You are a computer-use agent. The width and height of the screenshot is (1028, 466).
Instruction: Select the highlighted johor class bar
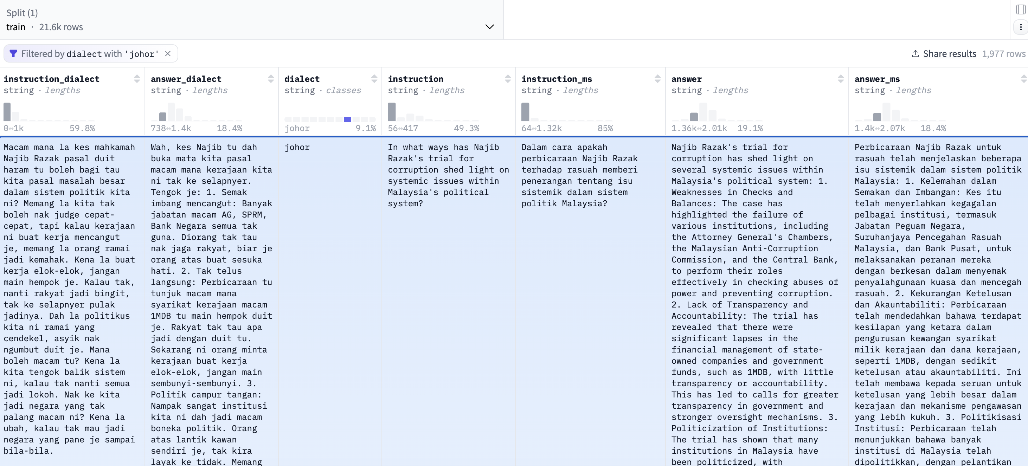348,119
